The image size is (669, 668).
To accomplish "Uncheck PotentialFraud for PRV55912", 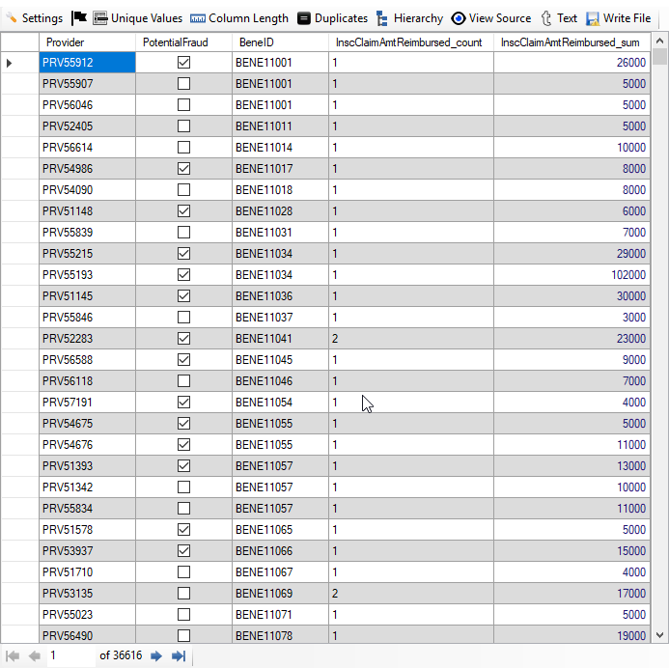I will point(183,62).
